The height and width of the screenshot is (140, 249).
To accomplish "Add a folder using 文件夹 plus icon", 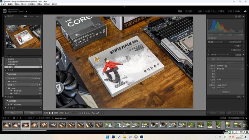I will pos(40,70).
